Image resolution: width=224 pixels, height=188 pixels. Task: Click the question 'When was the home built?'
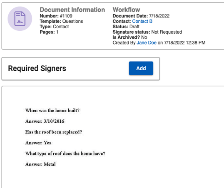[52, 111]
